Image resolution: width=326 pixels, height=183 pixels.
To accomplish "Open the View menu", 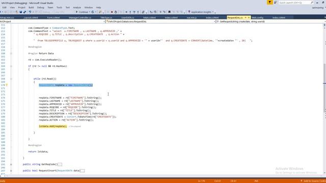I will tap(12, 8).
